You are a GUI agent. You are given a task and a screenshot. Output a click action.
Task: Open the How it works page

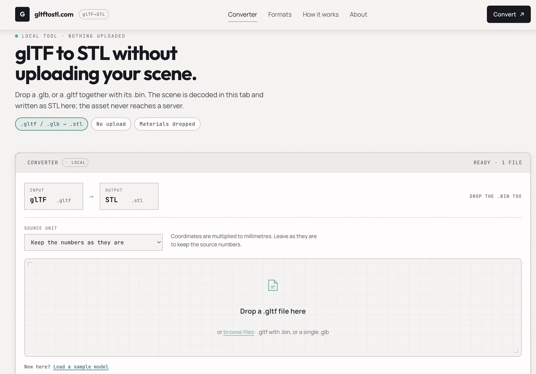(321, 14)
